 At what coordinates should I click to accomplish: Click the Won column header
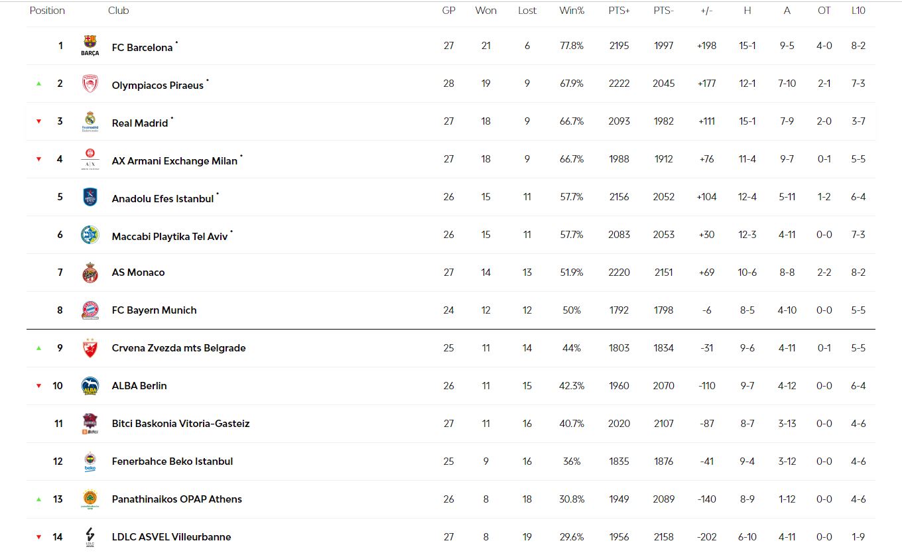click(485, 11)
